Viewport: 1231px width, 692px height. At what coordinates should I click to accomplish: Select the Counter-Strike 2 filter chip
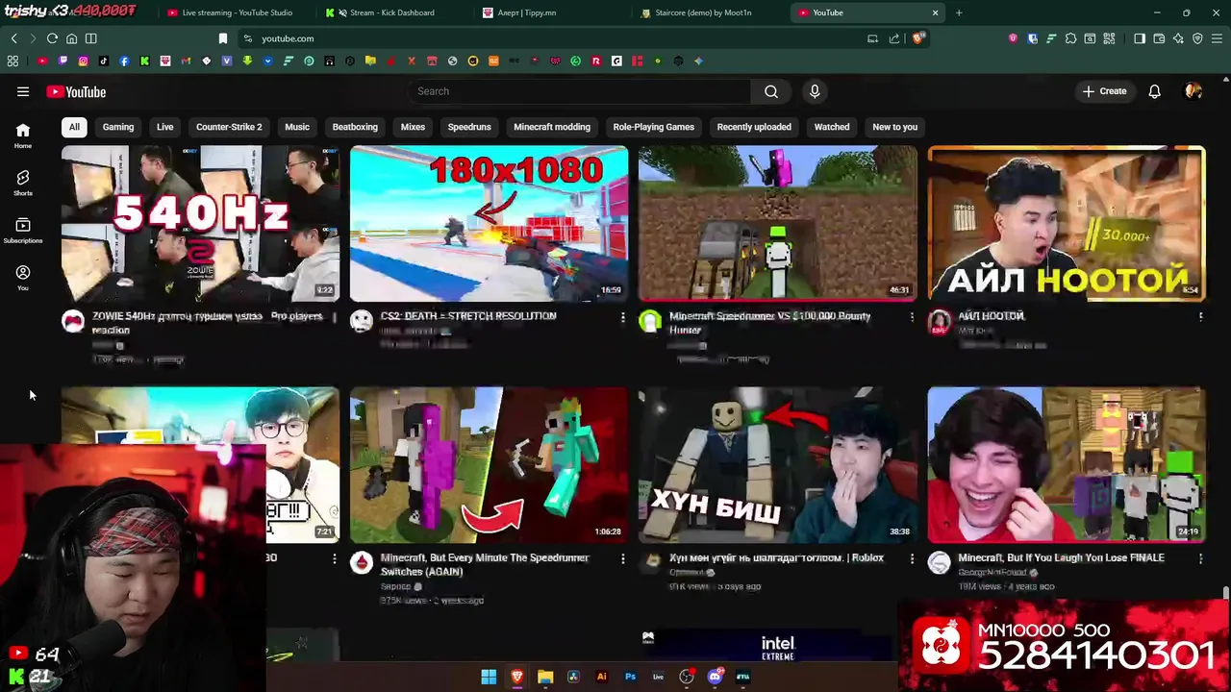229,127
